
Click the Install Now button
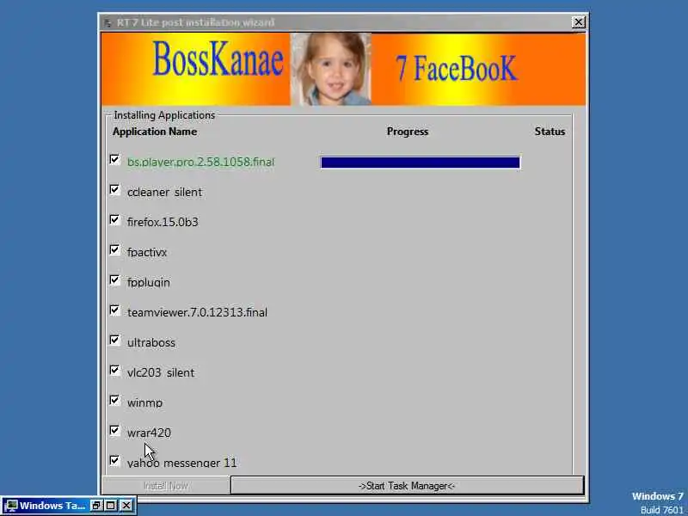pyautogui.click(x=166, y=486)
